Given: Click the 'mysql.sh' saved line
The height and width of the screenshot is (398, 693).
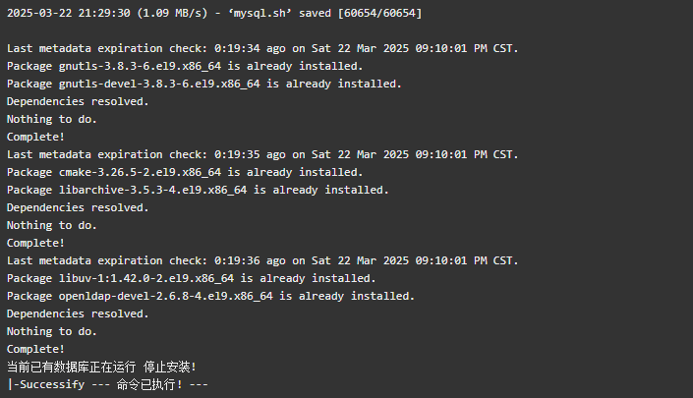Looking at the screenshot, I should click(214, 13).
